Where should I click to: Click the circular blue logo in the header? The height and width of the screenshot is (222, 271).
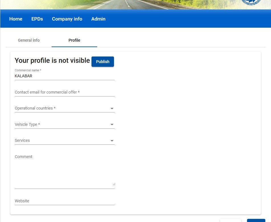tap(251, 2)
